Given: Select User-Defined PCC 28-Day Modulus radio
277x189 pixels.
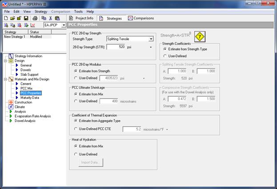Looking at the screenshot, I should (76, 78).
